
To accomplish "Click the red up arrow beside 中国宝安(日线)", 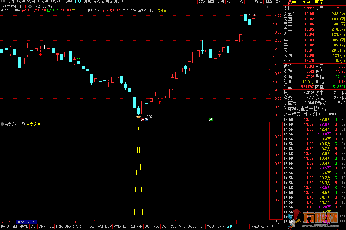I will 25,6.
